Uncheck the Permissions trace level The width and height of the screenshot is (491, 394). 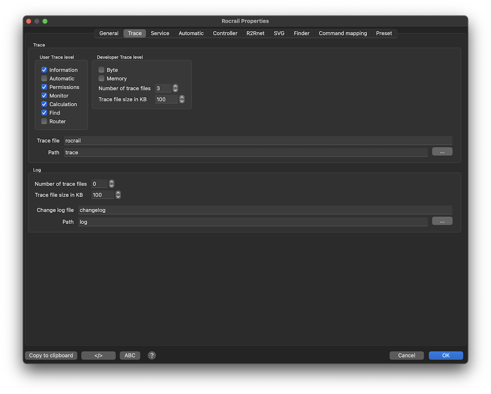coord(44,87)
